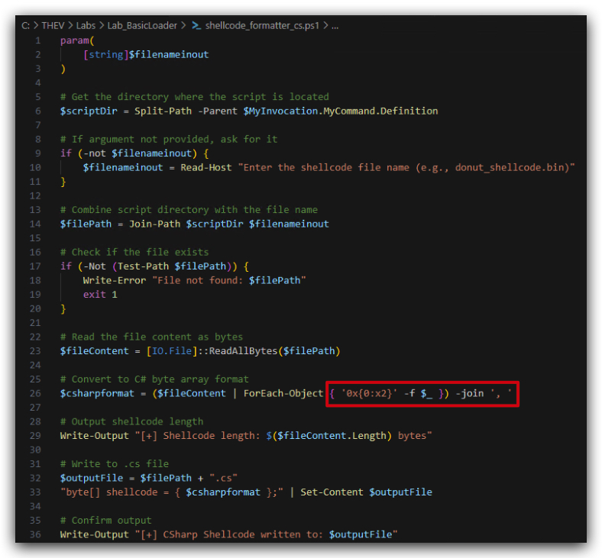Click 'Write-Error' cmdlet on line 18

click(x=115, y=280)
